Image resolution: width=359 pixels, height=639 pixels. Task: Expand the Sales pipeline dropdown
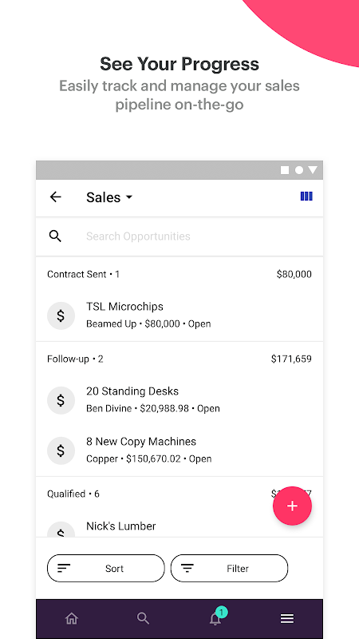[109, 197]
